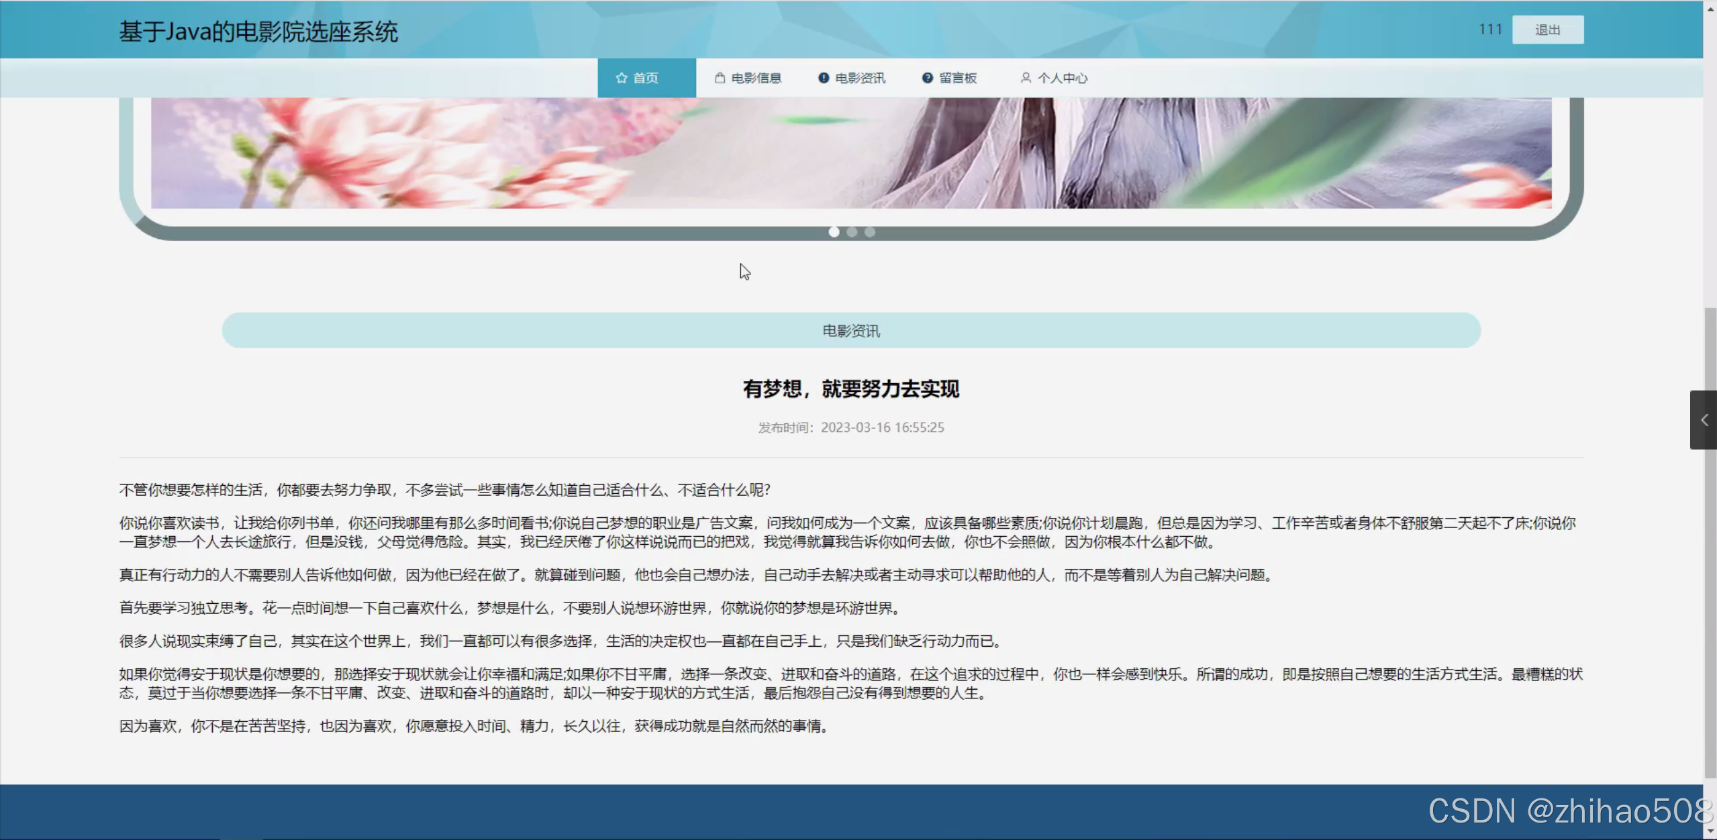Click the site title 基于Java的电影院选座系统
Screen dimensions: 1717x840
(258, 32)
